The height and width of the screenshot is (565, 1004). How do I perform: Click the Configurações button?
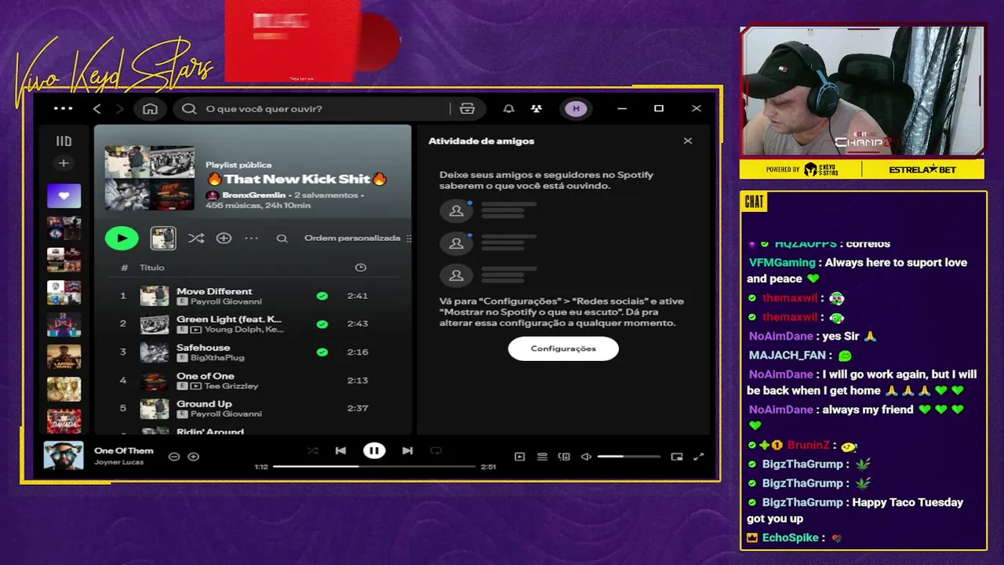(563, 348)
